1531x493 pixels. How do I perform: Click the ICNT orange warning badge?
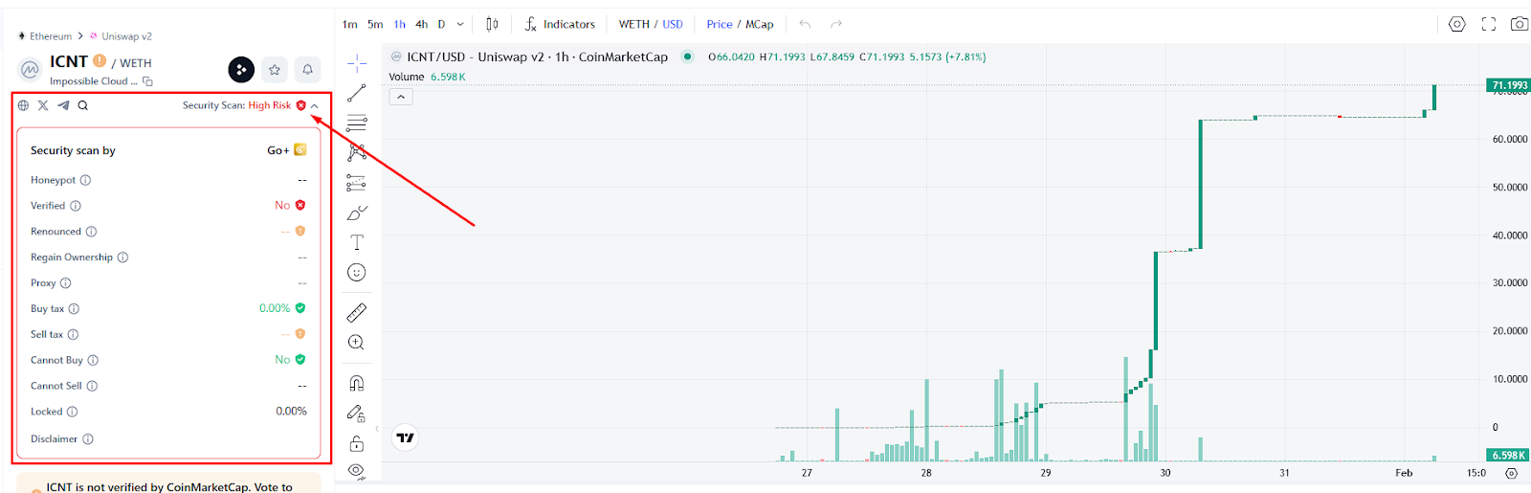[x=100, y=60]
